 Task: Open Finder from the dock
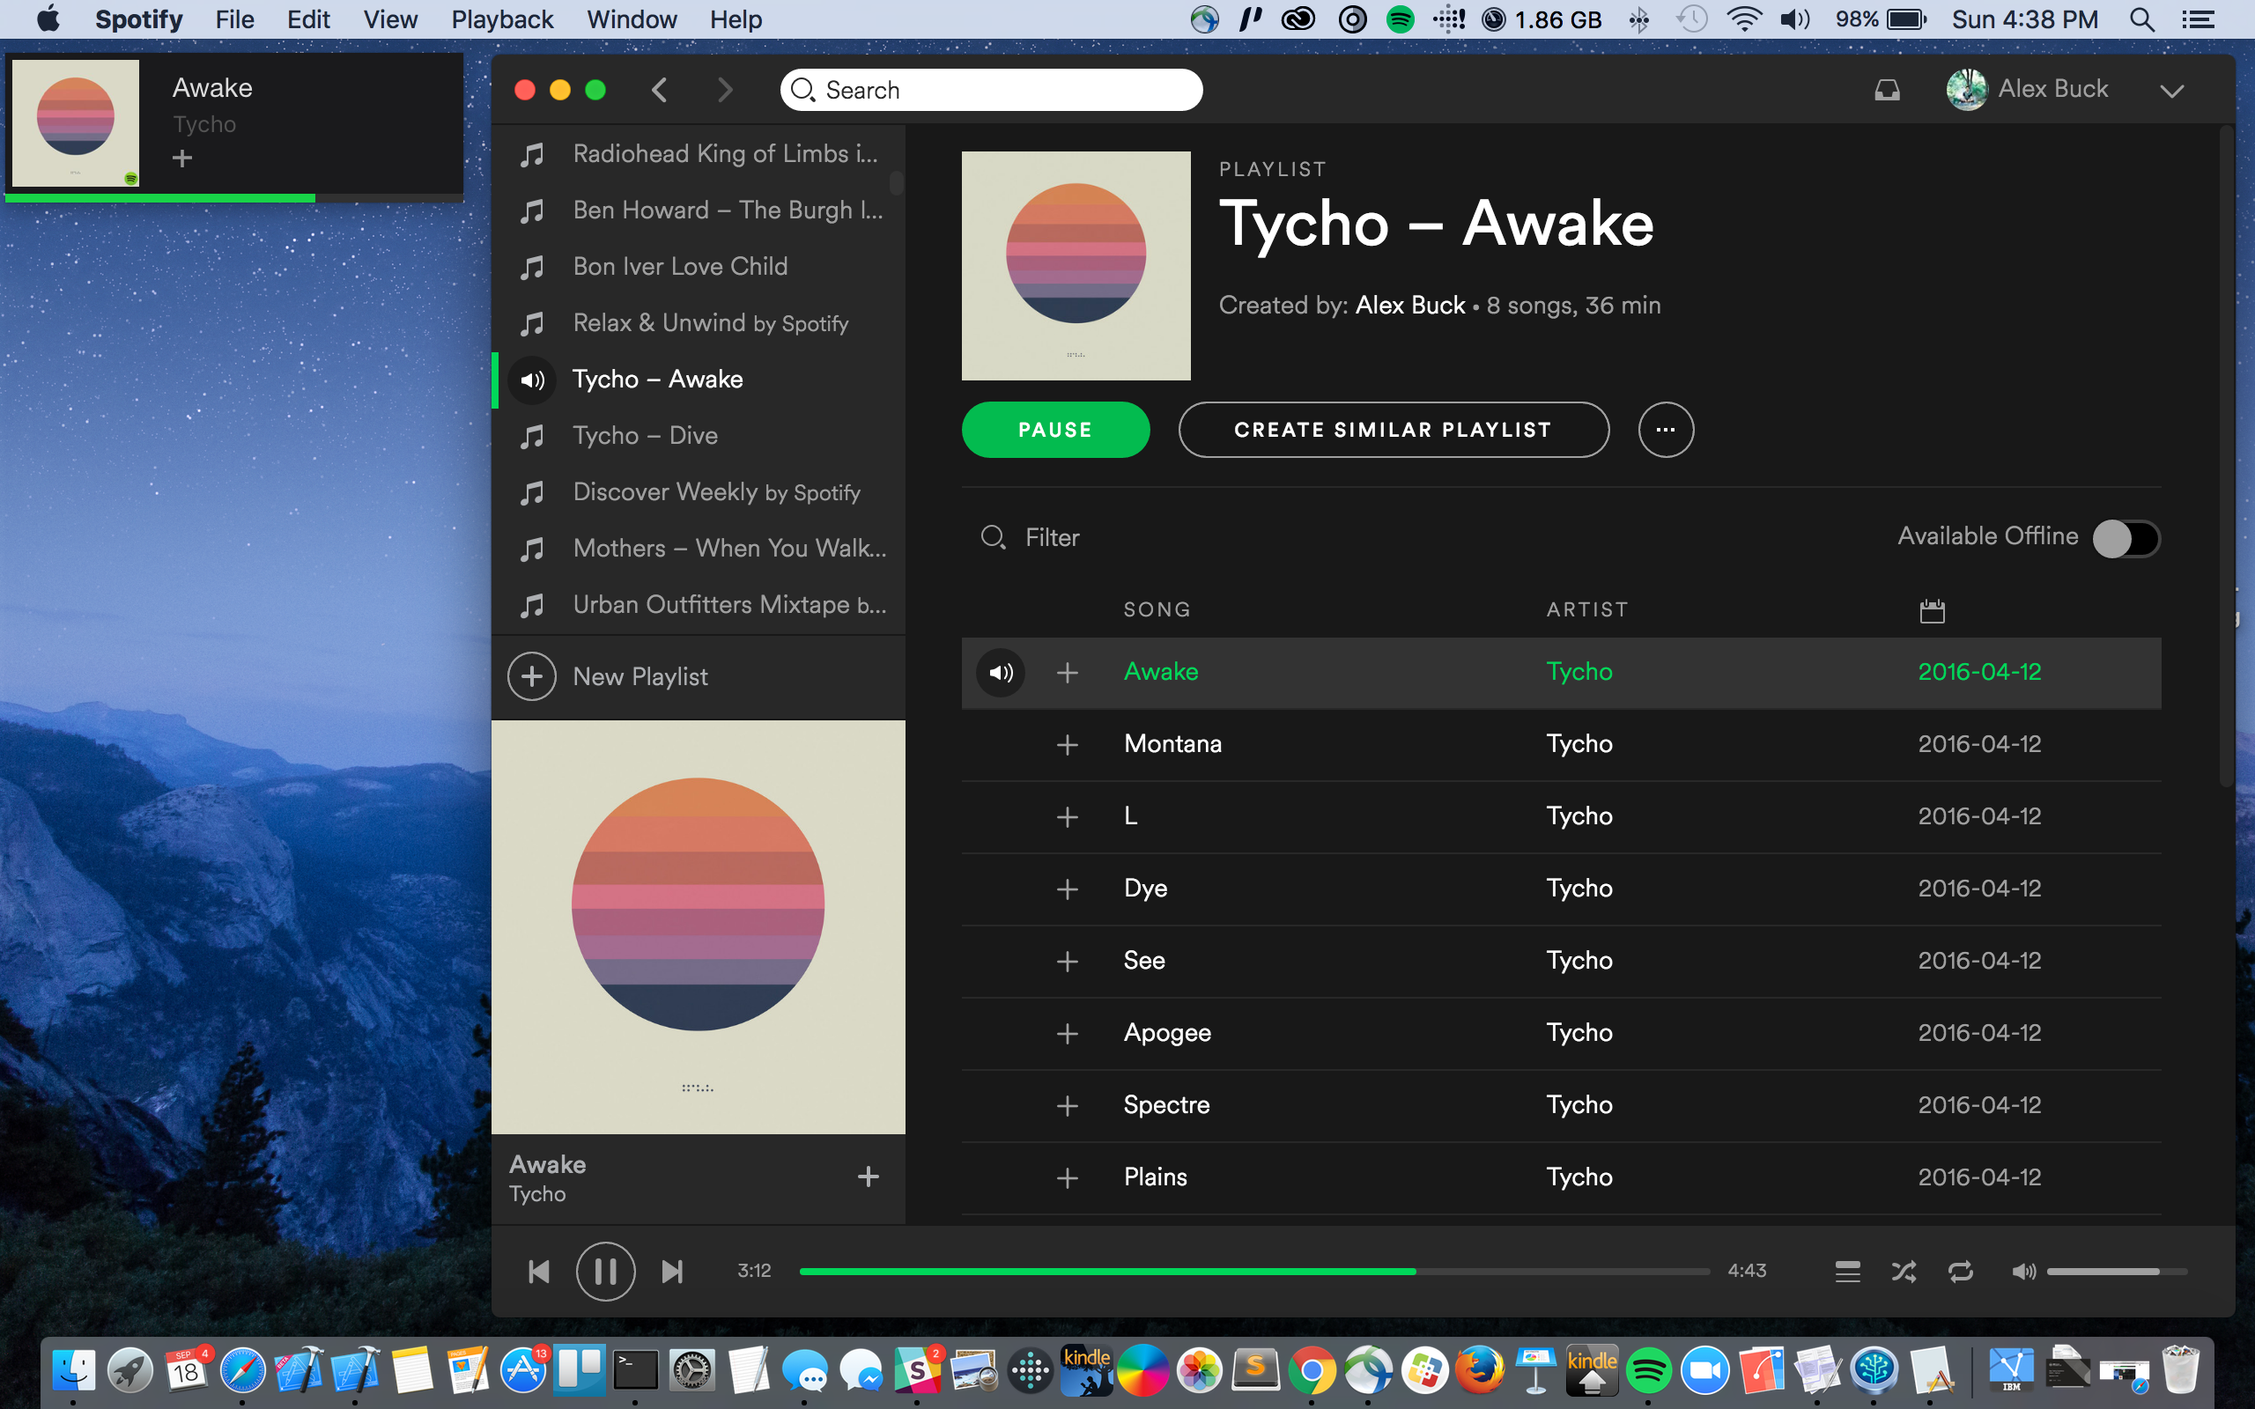pos(73,1370)
